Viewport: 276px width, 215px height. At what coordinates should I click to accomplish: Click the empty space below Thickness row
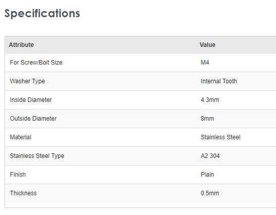141,205
